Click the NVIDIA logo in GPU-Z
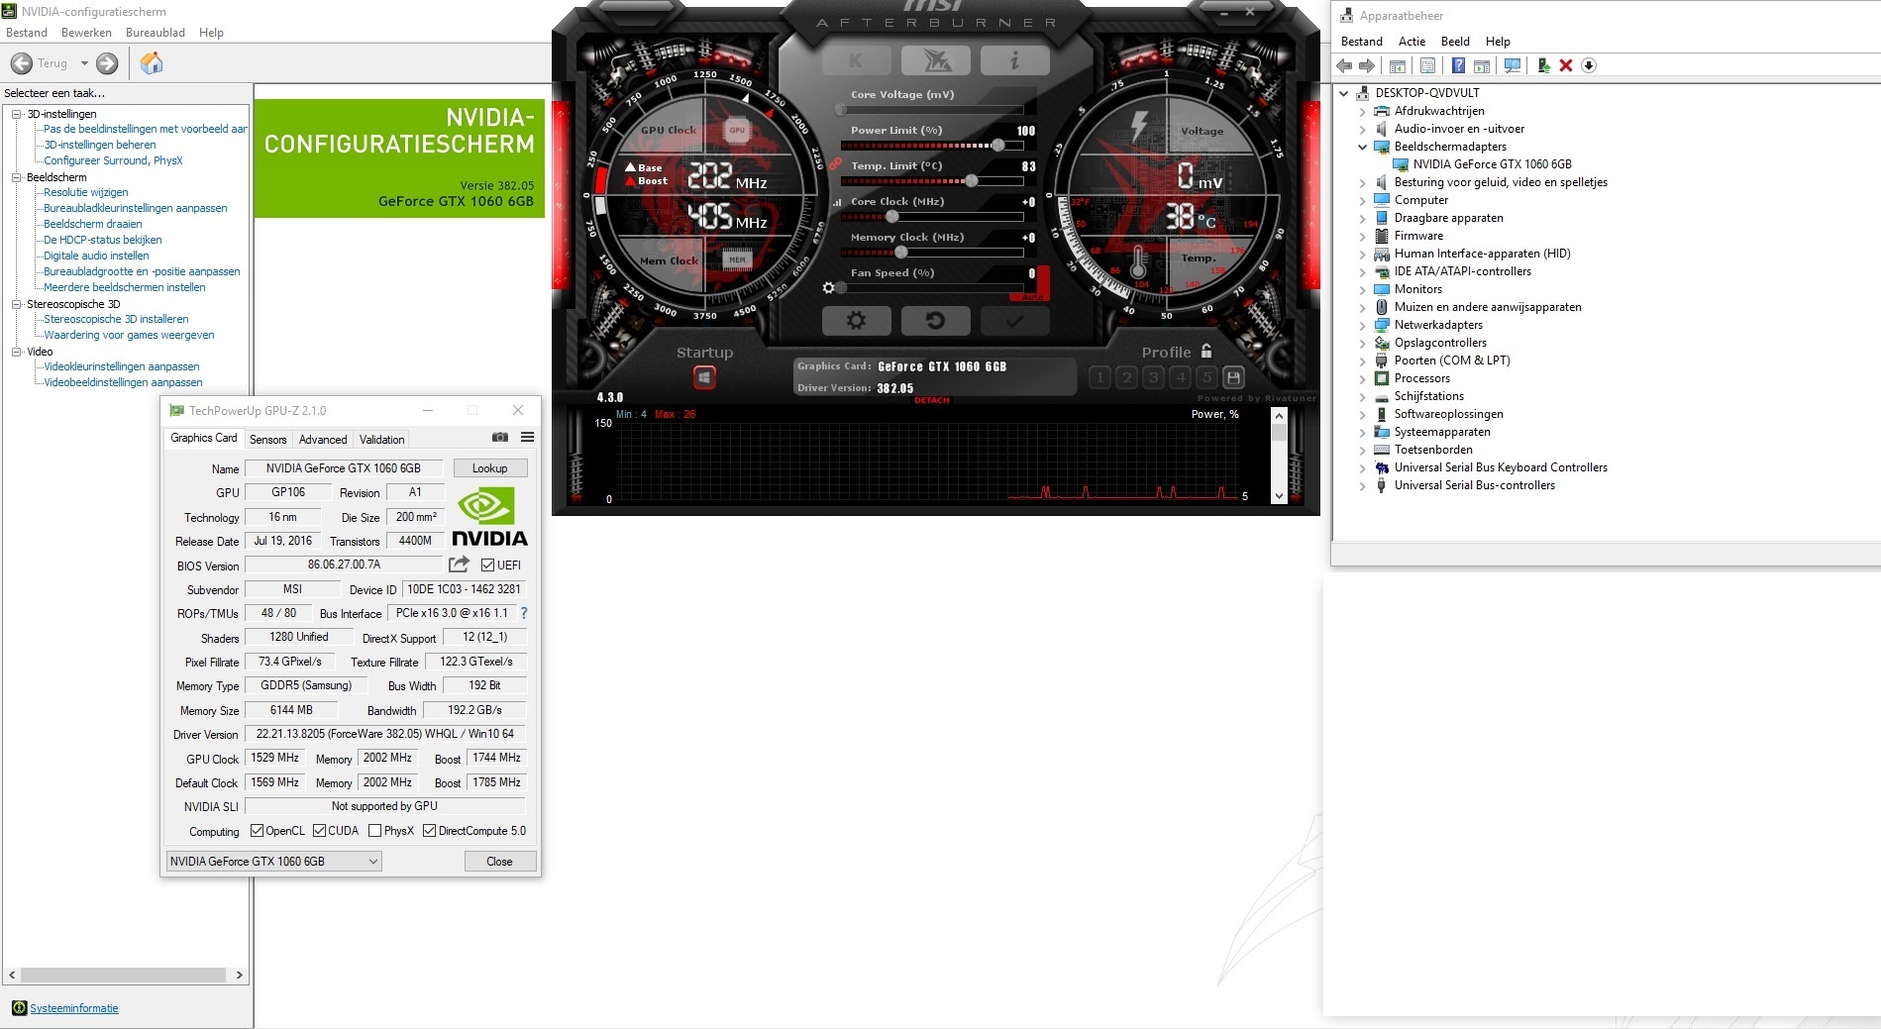This screenshot has width=1881, height=1029. (489, 518)
